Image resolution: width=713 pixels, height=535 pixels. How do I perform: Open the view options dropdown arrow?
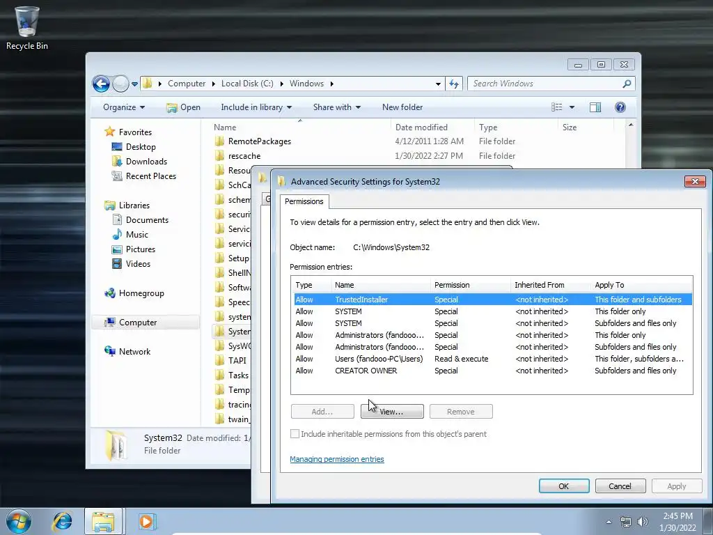(572, 107)
